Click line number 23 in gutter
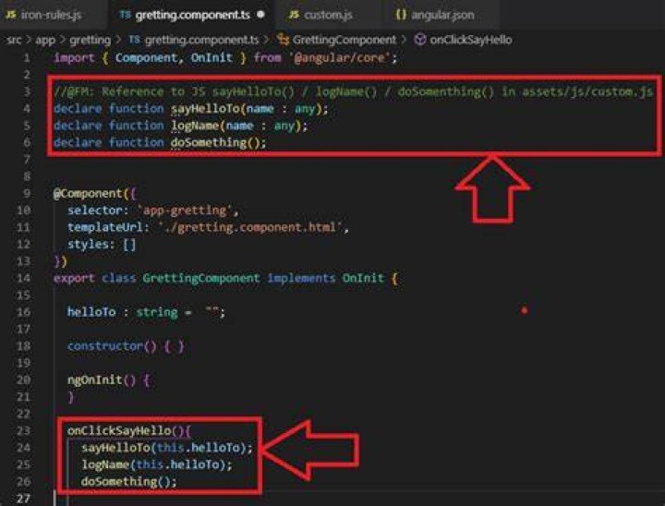The height and width of the screenshot is (506, 665). 23,431
